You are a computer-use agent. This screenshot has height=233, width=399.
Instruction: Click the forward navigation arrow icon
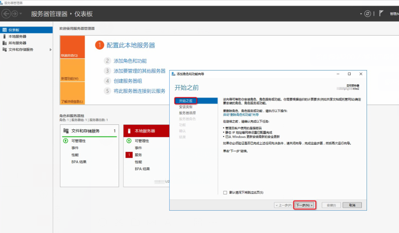point(15,13)
